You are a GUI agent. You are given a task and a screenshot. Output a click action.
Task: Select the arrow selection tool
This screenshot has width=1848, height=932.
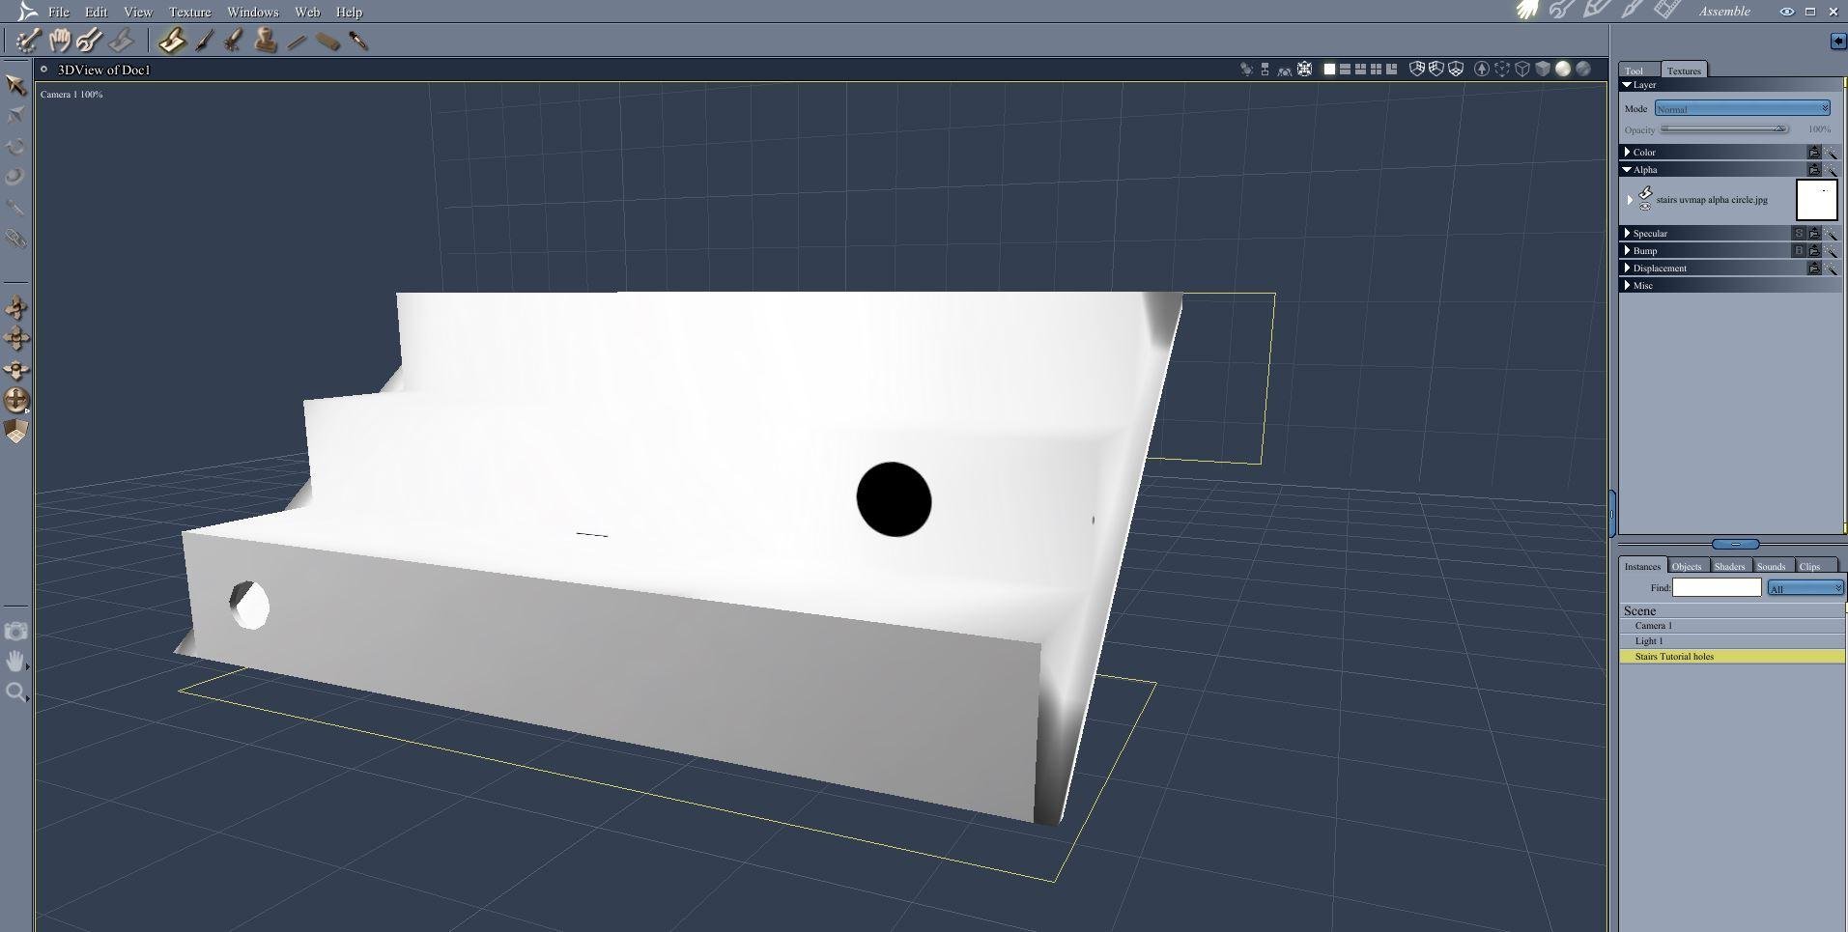pos(15,85)
